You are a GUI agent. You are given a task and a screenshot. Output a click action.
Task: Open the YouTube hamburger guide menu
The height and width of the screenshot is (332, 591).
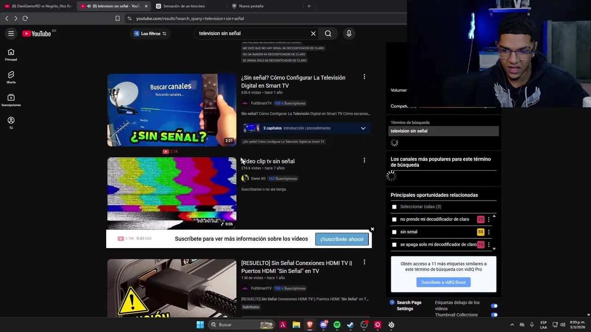click(x=11, y=33)
